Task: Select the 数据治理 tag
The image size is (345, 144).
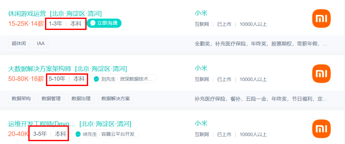Action: coord(81,99)
